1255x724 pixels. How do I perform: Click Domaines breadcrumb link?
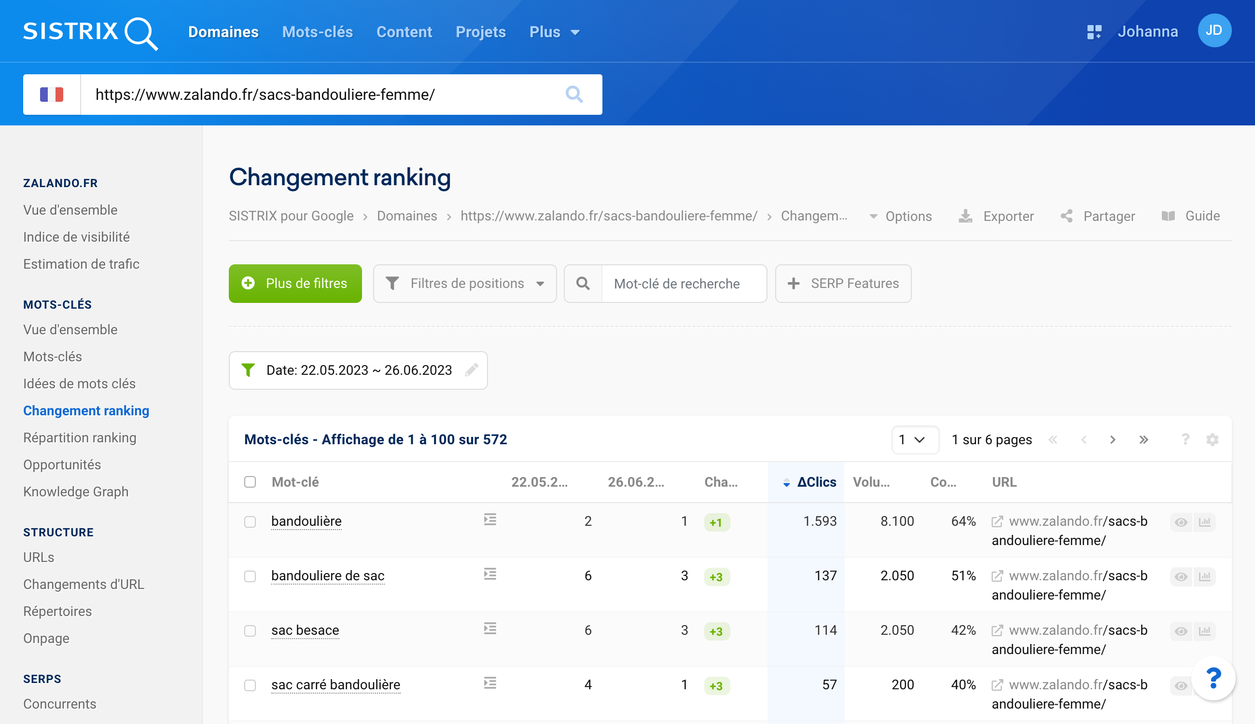[406, 216]
